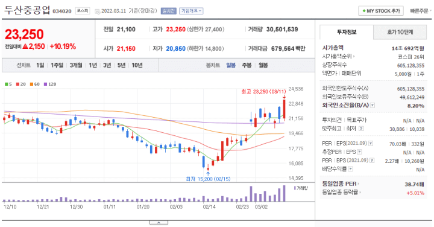Click the stock code 034020
Viewport: 434px width, 227px height.
(x=62, y=11)
